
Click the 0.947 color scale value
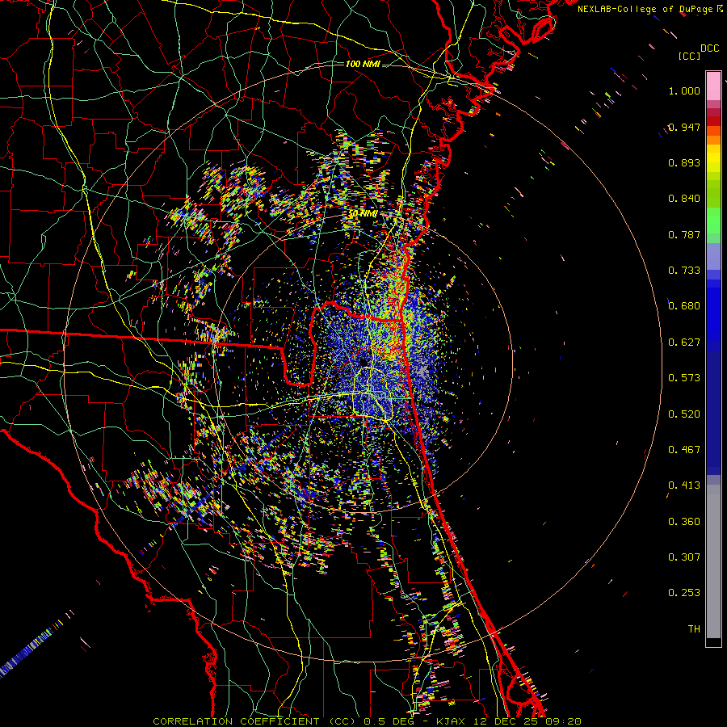684,127
